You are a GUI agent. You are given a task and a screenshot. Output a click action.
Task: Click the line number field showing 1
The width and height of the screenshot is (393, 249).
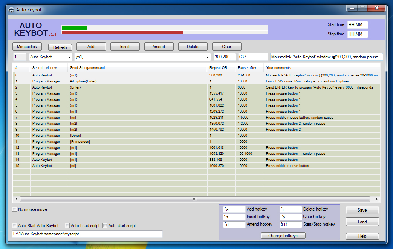[x=20, y=57]
